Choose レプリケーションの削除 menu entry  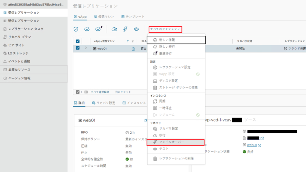click(x=176, y=158)
